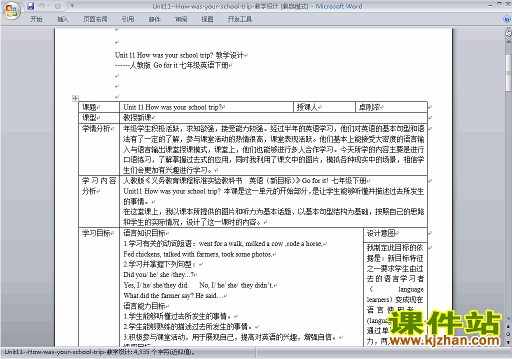Click the row header '学习内容分析'
The width and height of the screenshot is (512, 359).
(99, 185)
